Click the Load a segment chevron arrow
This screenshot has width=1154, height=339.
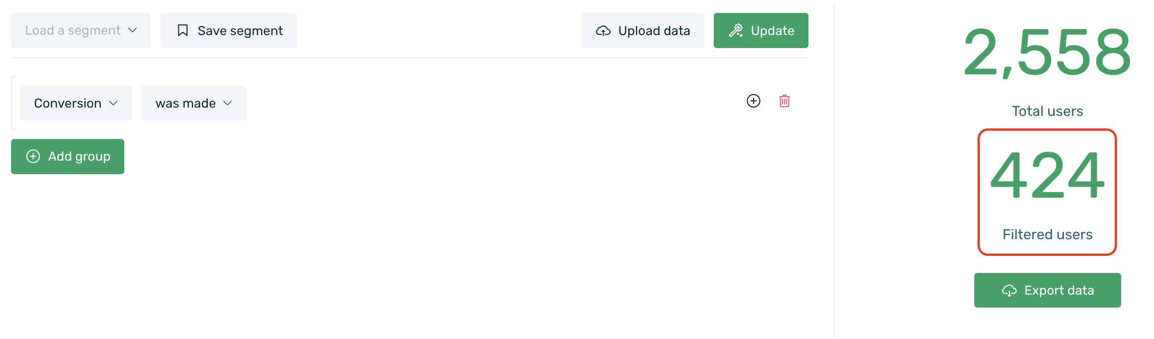[x=133, y=30]
